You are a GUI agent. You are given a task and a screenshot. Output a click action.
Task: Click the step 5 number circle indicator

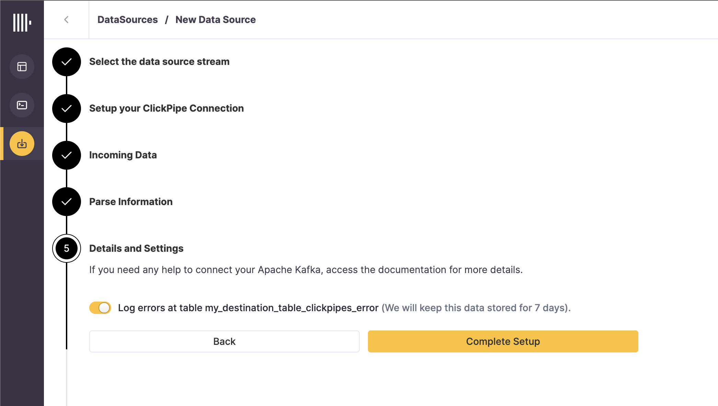click(x=66, y=248)
